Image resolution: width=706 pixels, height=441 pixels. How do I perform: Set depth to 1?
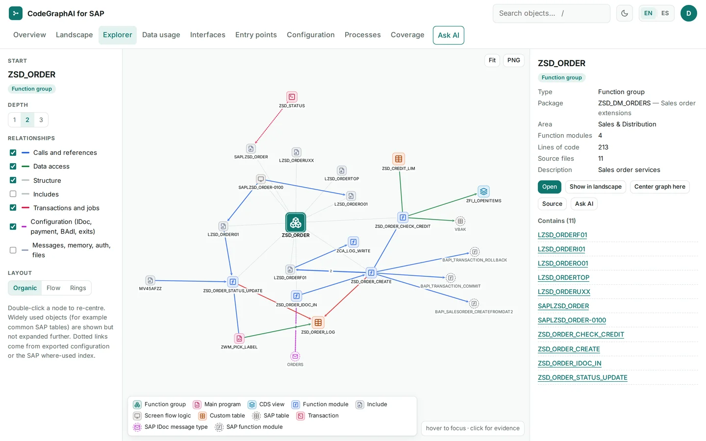[15, 120]
